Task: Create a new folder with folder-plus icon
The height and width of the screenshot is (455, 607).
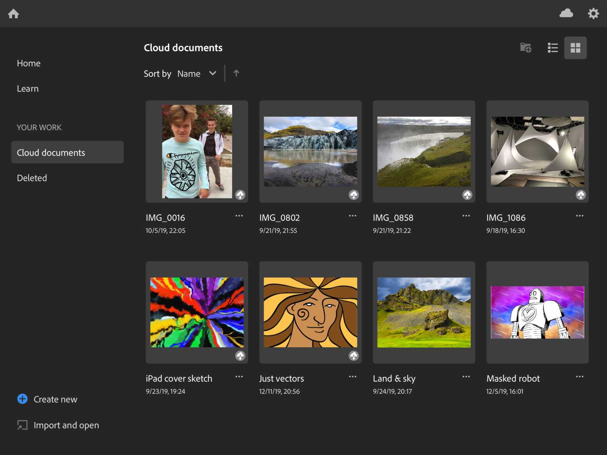Action: (525, 48)
